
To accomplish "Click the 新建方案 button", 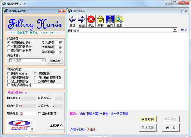I will coord(147,119).
